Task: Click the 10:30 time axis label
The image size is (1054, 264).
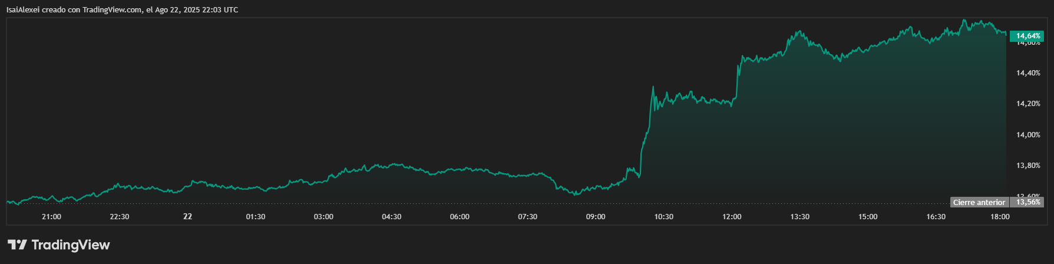Action: (663, 217)
